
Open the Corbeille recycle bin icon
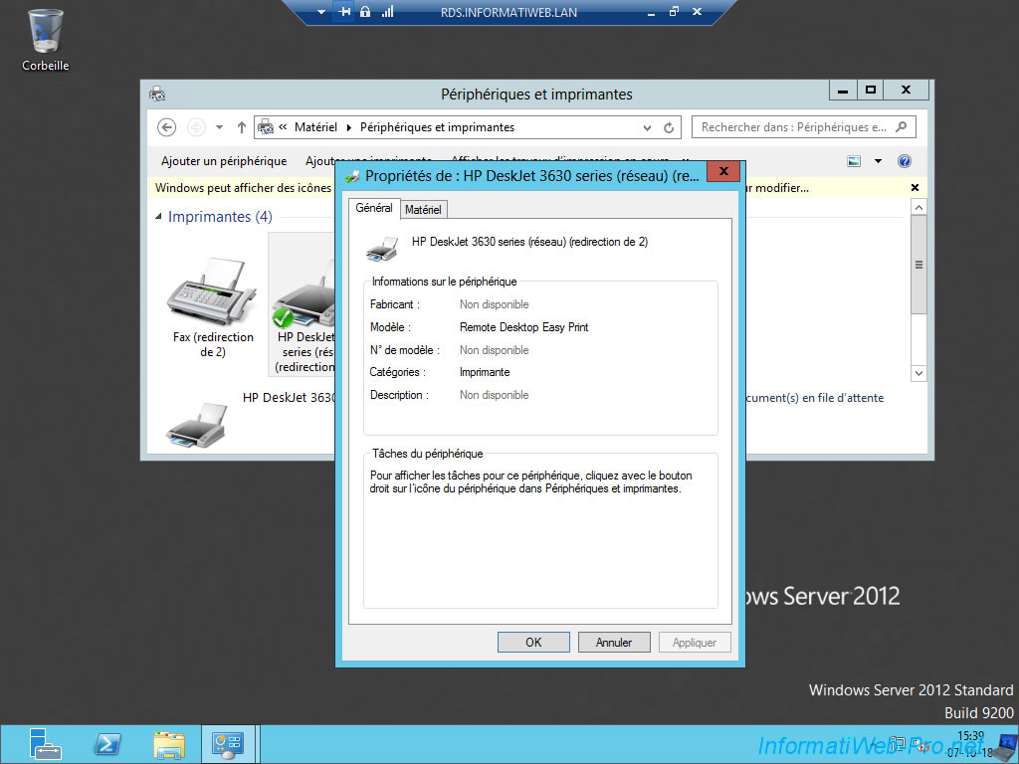click(x=45, y=40)
